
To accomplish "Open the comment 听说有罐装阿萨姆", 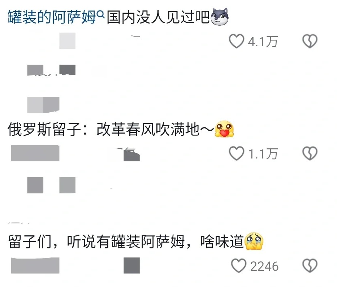I will (x=125, y=242).
